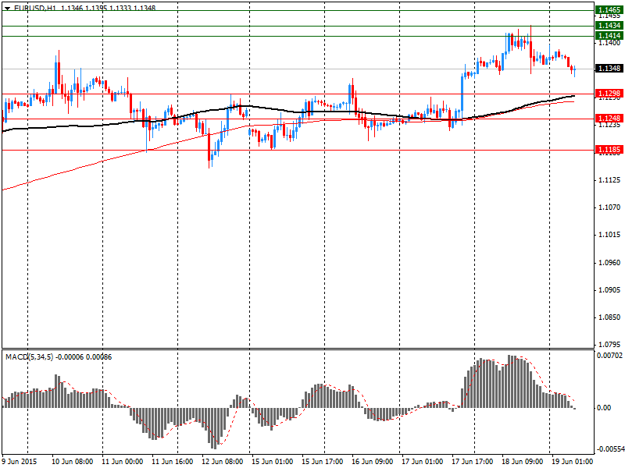Click the 11 Jun 00:00 time label

point(123,462)
